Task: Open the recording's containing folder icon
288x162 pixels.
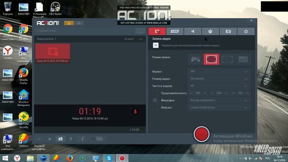Action: pyautogui.click(x=60, y=139)
